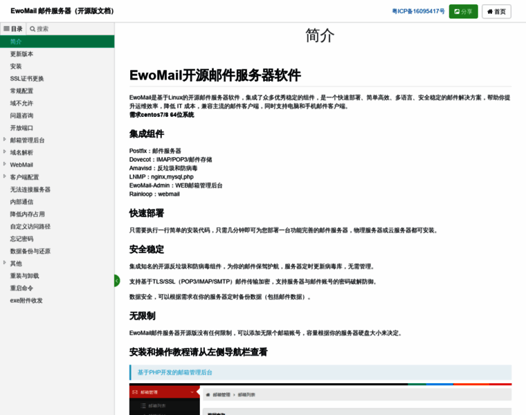Collapse the sidebar with the green handle
Image resolution: width=526 pixels, height=415 pixels.
pyautogui.click(x=117, y=281)
